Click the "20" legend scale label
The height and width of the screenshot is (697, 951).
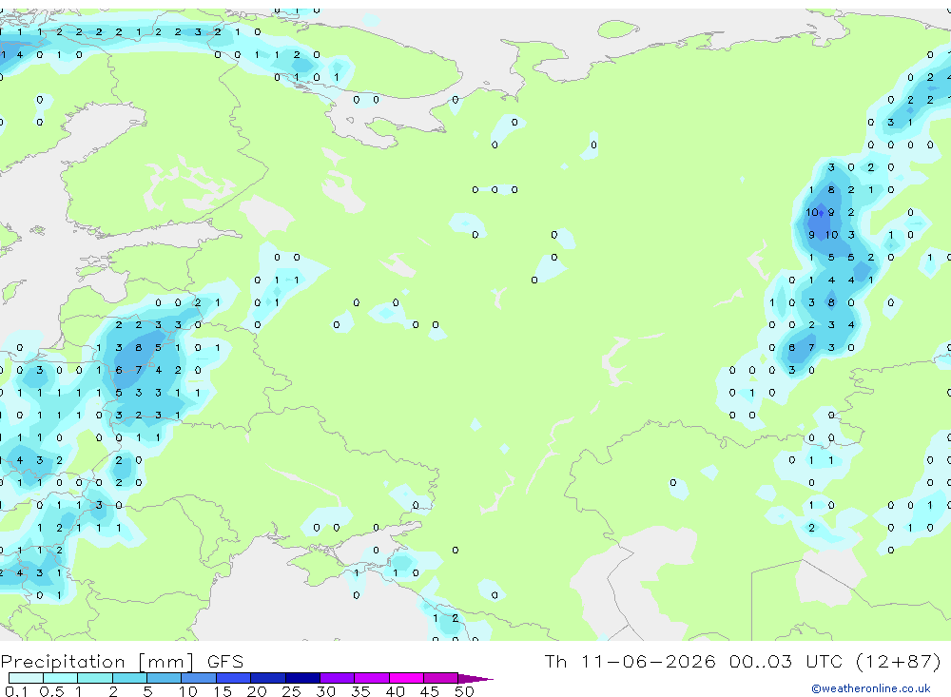click(x=257, y=691)
